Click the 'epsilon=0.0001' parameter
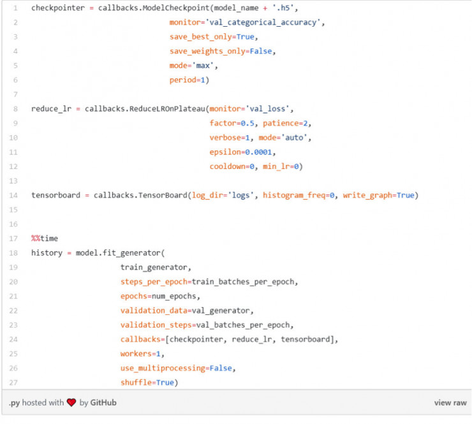This screenshot has width=472, height=424. (x=241, y=152)
